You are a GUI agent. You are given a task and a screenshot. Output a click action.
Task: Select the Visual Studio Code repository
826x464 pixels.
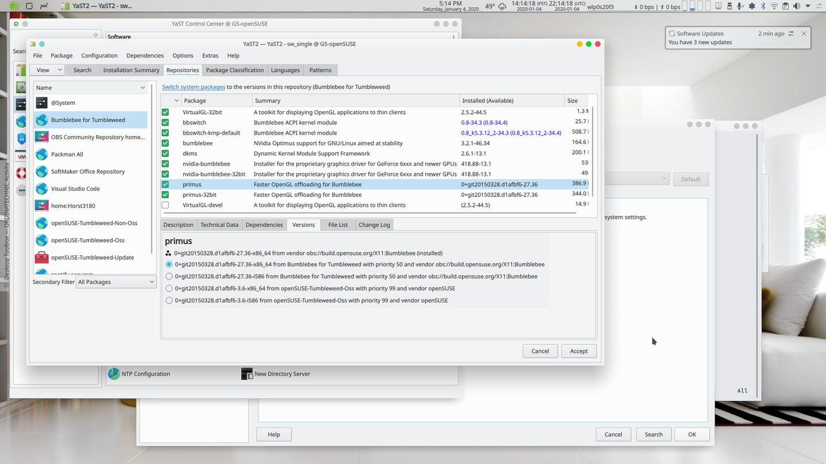pyautogui.click(x=91, y=188)
